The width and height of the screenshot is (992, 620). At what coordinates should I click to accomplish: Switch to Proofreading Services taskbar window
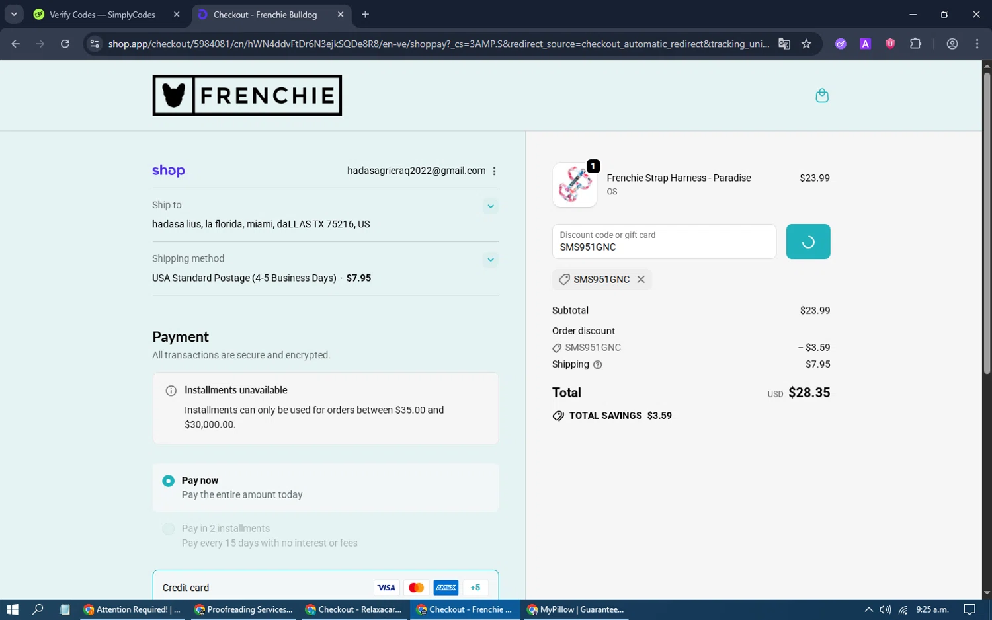[x=244, y=609]
